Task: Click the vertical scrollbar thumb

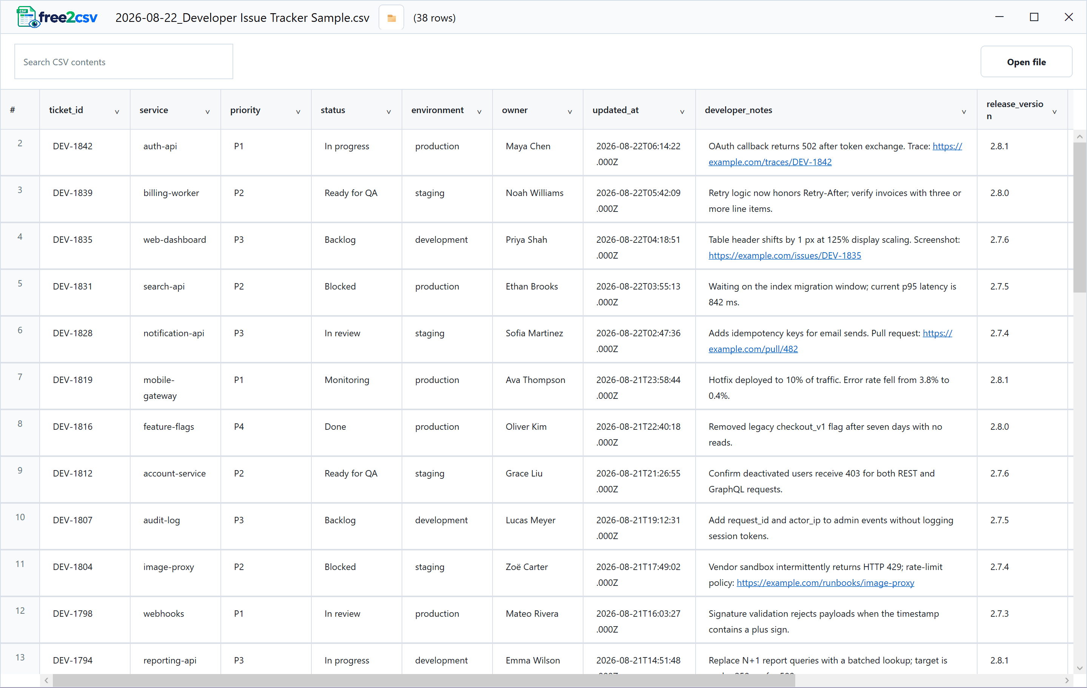Action: pyautogui.click(x=1080, y=217)
